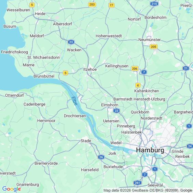Screen dimensions: 193x193
Task: Click the Google logo
Action: [12, 189]
